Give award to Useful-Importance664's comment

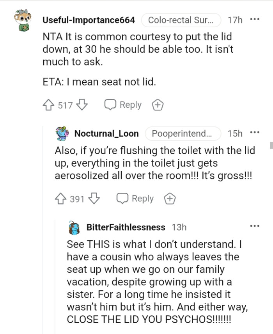click(x=158, y=105)
